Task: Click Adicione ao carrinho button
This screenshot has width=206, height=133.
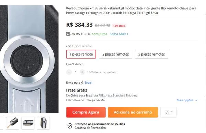Action: pyautogui.click(x=133, y=112)
